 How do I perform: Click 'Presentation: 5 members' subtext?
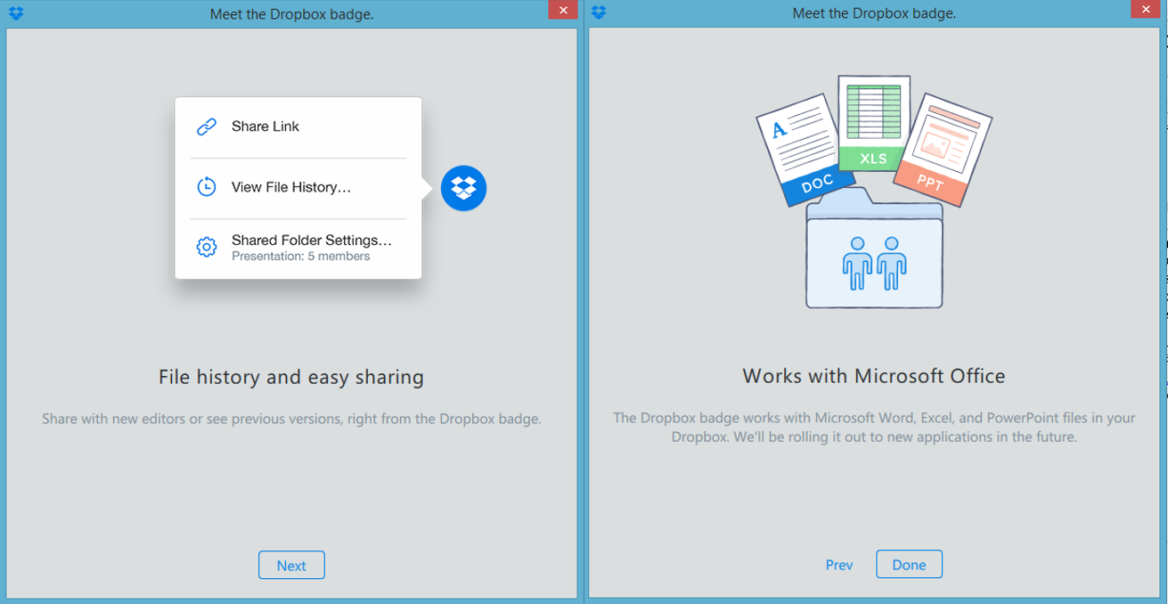click(x=300, y=257)
